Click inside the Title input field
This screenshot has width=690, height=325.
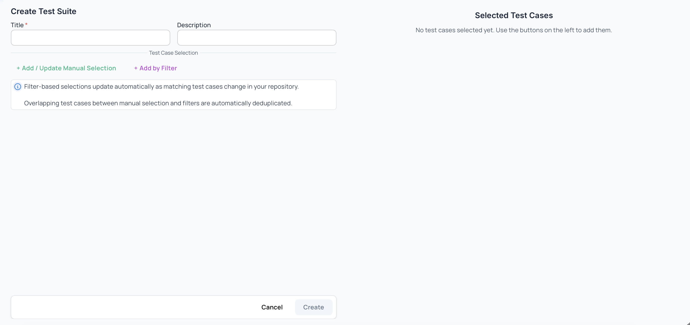(90, 38)
